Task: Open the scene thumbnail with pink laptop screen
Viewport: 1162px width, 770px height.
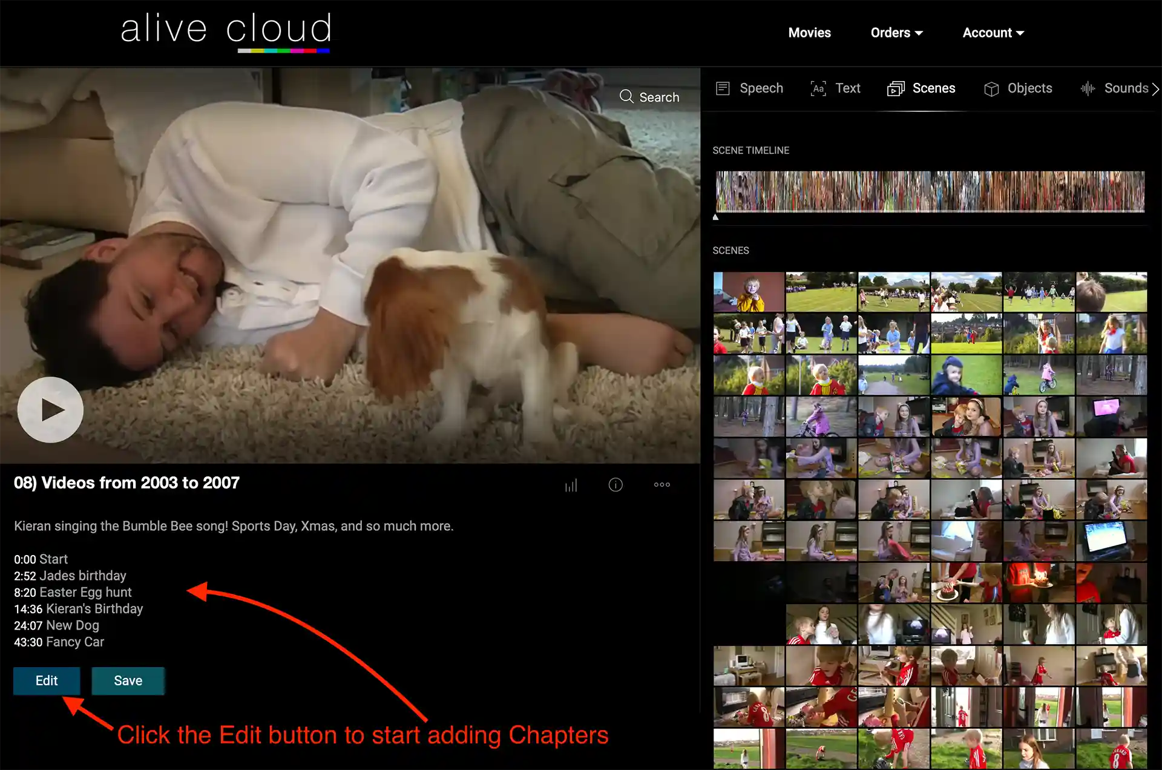Action: coord(1111,416)
